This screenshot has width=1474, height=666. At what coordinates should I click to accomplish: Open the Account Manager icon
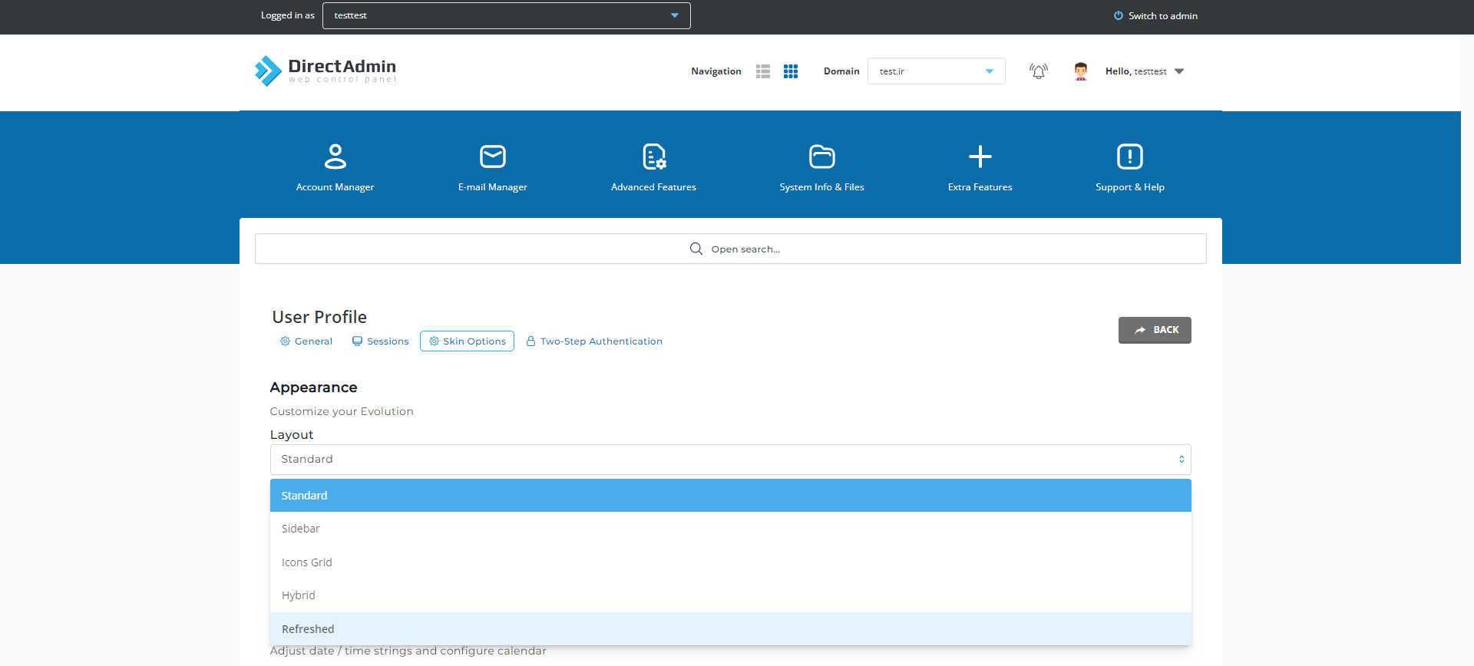[x=335, y=157]
